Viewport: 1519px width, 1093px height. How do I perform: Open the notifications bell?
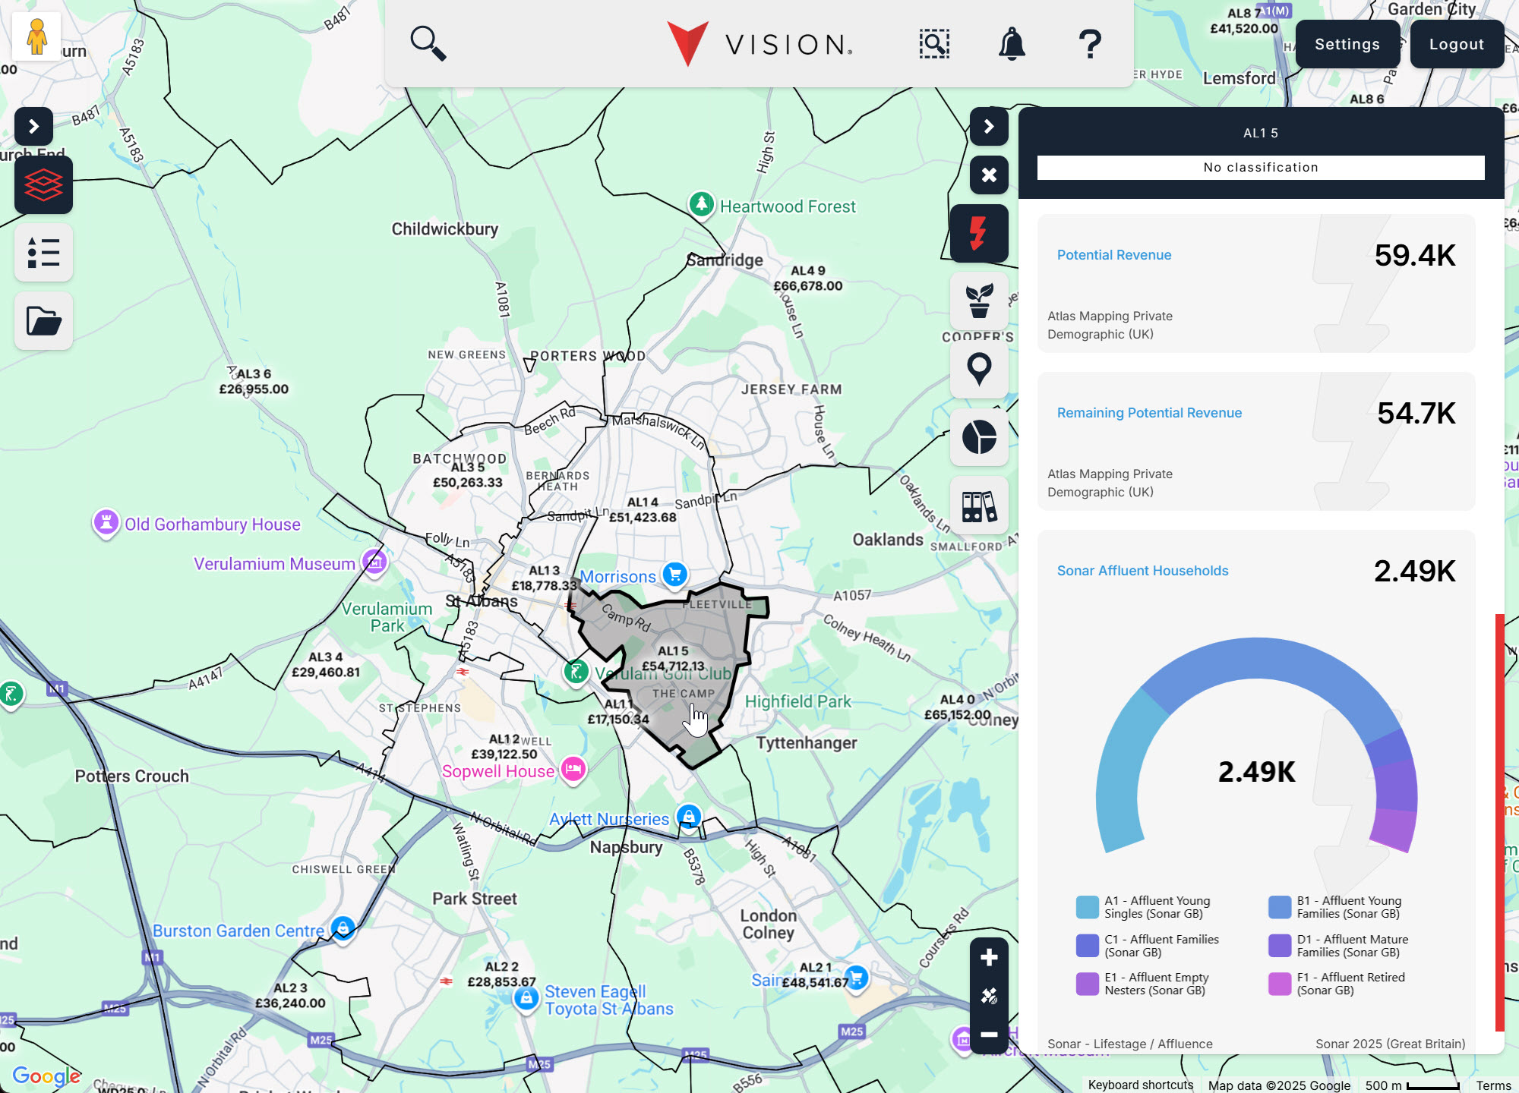pyautogui.click(x=1012, y=44)
